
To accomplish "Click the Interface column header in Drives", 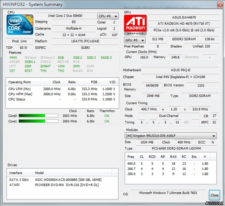I will coord(20,173).
